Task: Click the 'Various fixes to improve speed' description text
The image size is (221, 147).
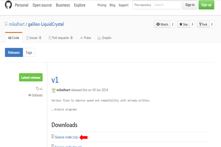Action: [x=101, y=100]
